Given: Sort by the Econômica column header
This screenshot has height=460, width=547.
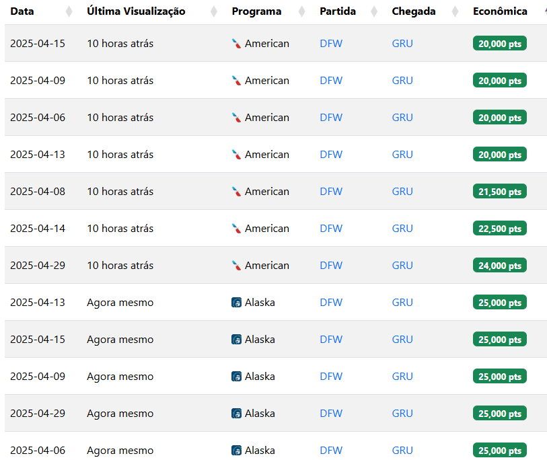Looking at the screenshot, I should [x=500, y=11].
